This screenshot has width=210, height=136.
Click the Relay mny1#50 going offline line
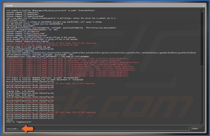42,39
